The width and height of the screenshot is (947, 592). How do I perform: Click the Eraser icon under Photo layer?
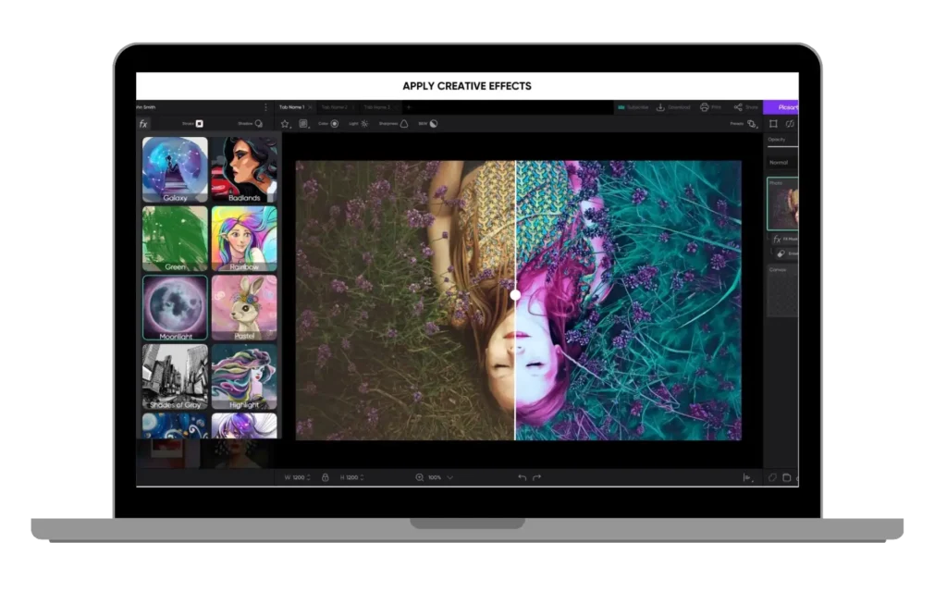click(781, 253)
